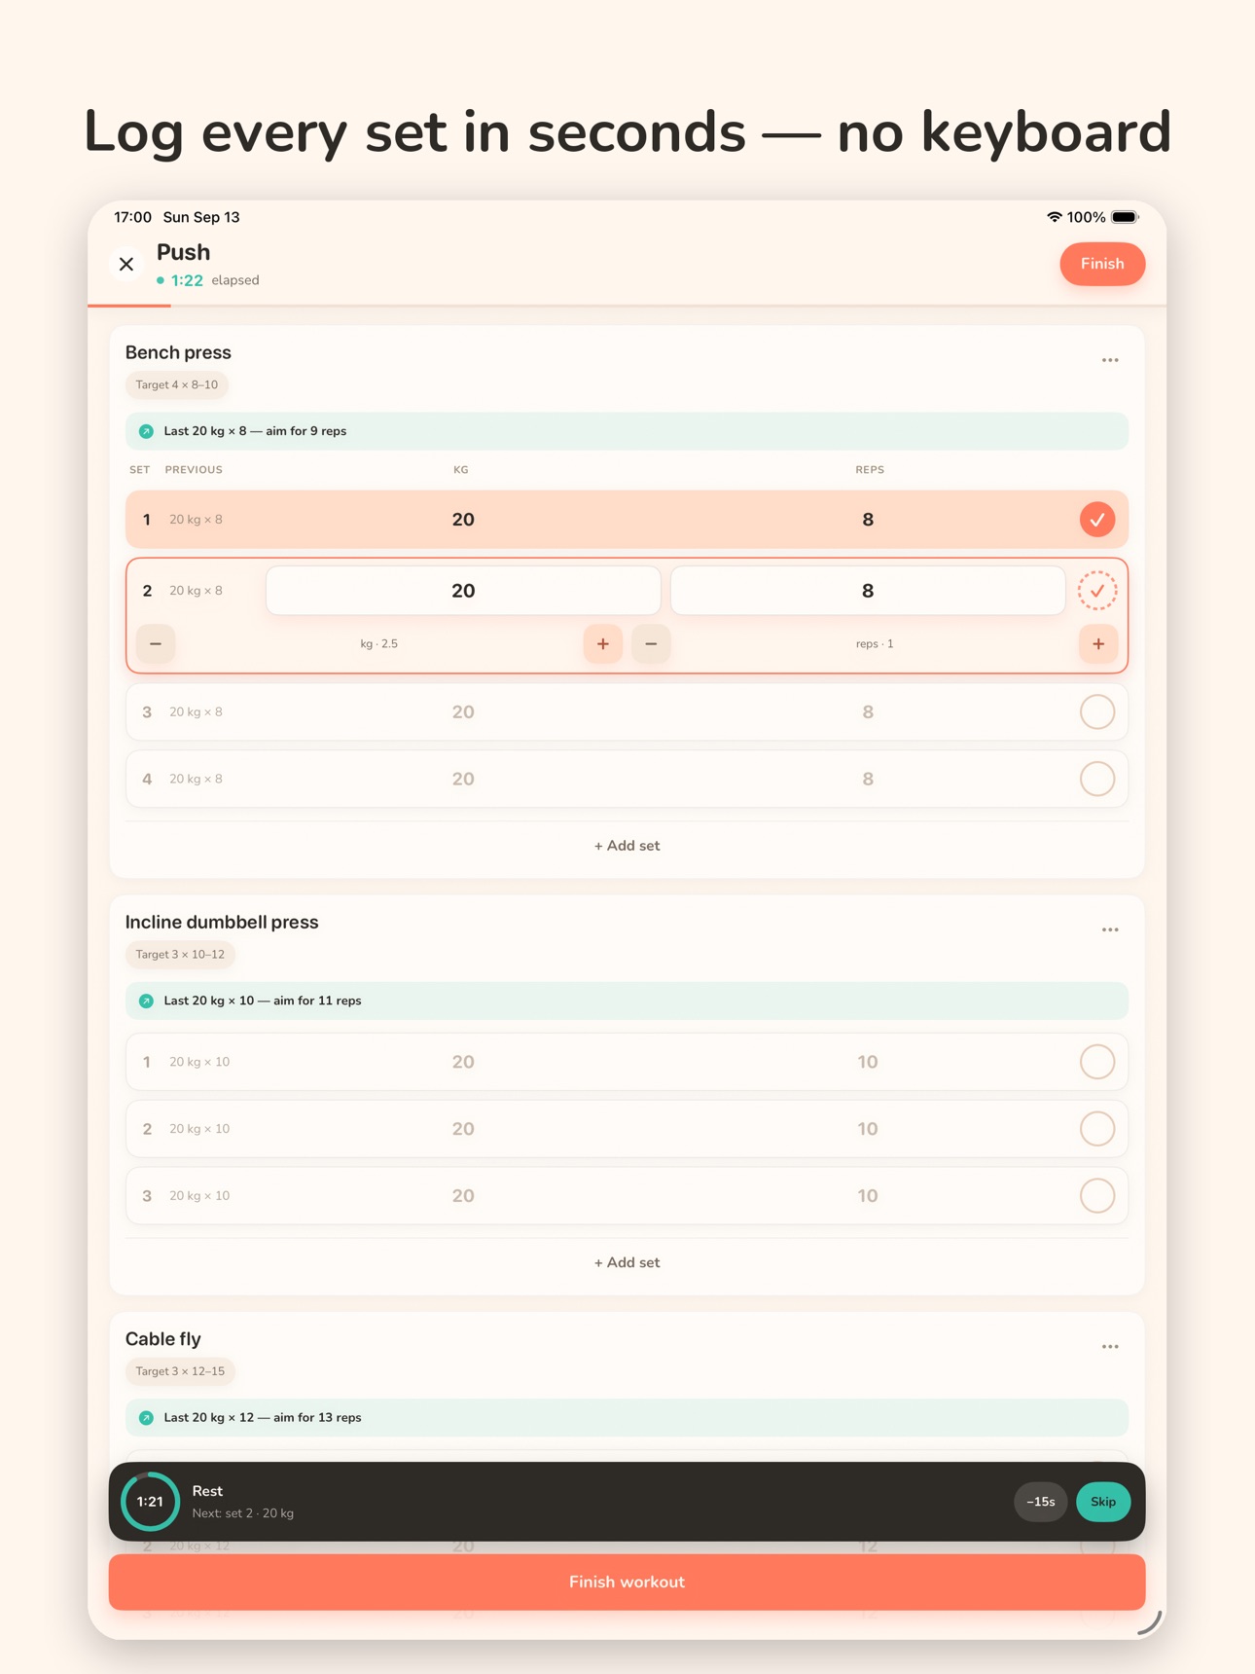Tap the battery status icon
This screenshot has height=1674, width=1255.
point(1125,217)
